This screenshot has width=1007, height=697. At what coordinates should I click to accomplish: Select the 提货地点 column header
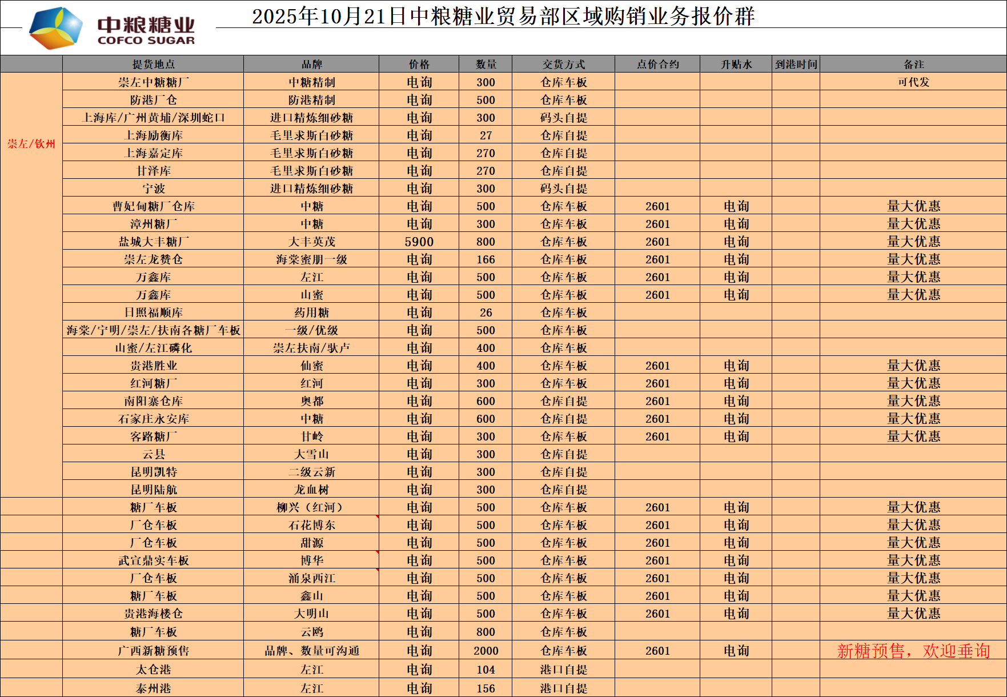pos(153,64)
